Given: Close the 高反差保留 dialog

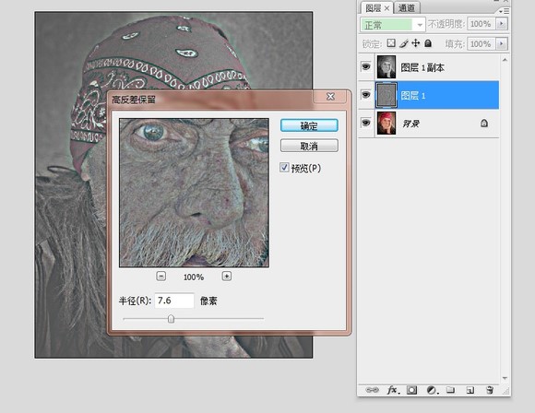Looking at the screenshot, I should [x=330, y=97].
